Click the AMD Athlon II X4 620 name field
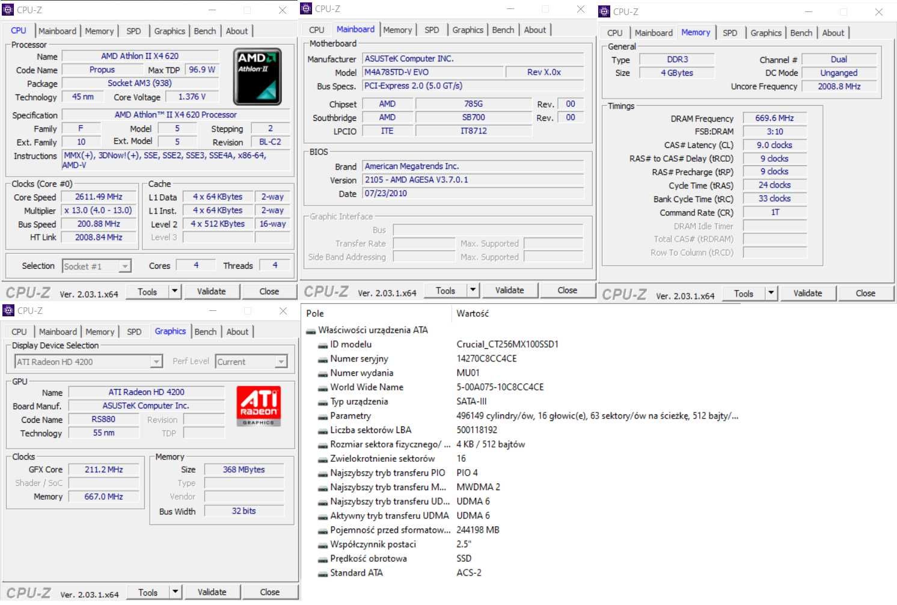 click(139, 57)
